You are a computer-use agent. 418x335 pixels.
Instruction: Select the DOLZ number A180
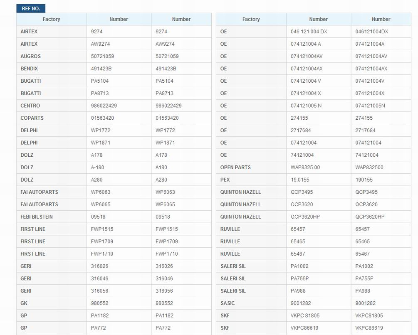click(x=161, y=167)
